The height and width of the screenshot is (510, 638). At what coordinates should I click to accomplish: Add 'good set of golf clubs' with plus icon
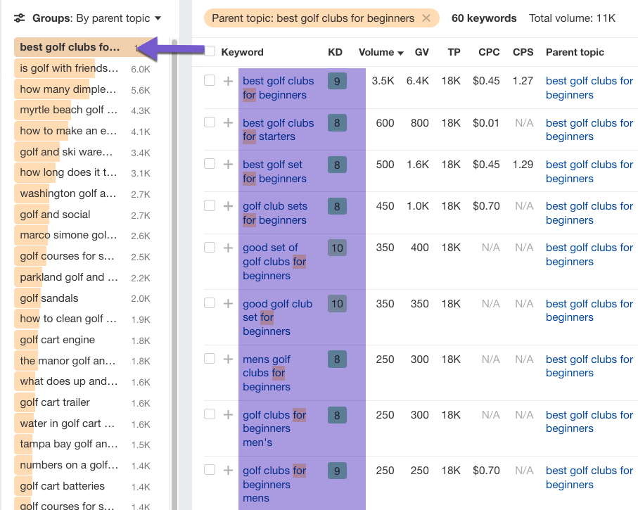tap(229, 248)
